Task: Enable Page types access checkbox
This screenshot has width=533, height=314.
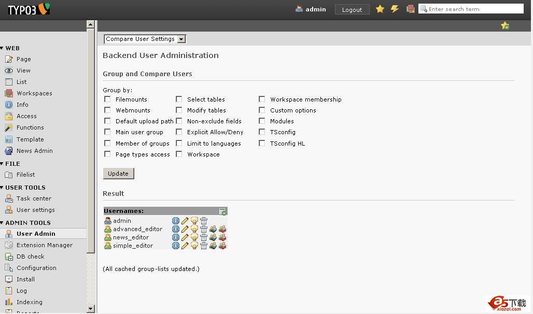Action: [x=107, y=154]
